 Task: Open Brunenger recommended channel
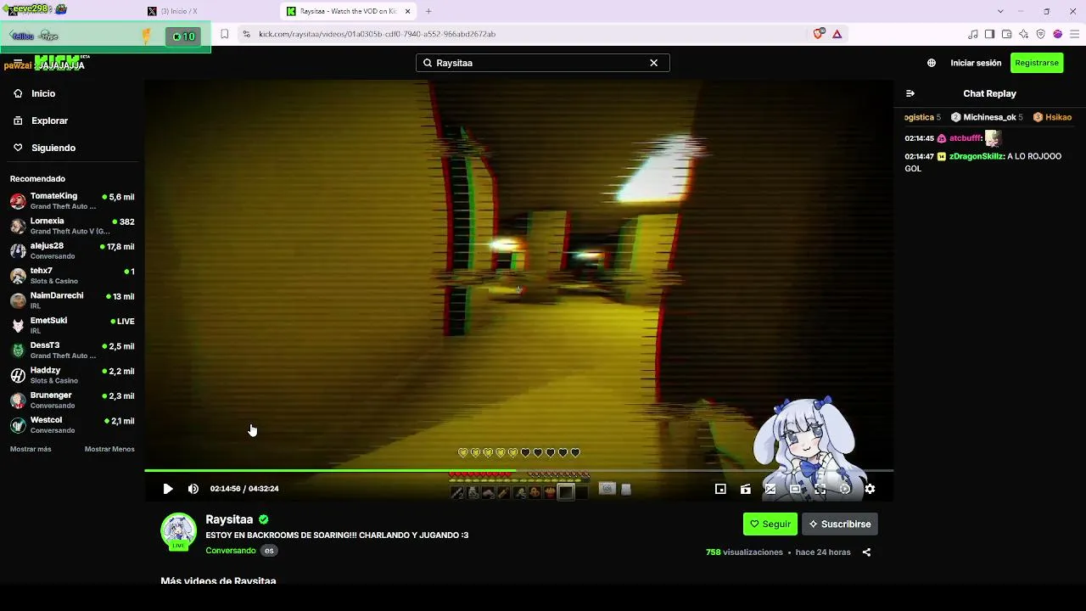click(x=72, y=400)
